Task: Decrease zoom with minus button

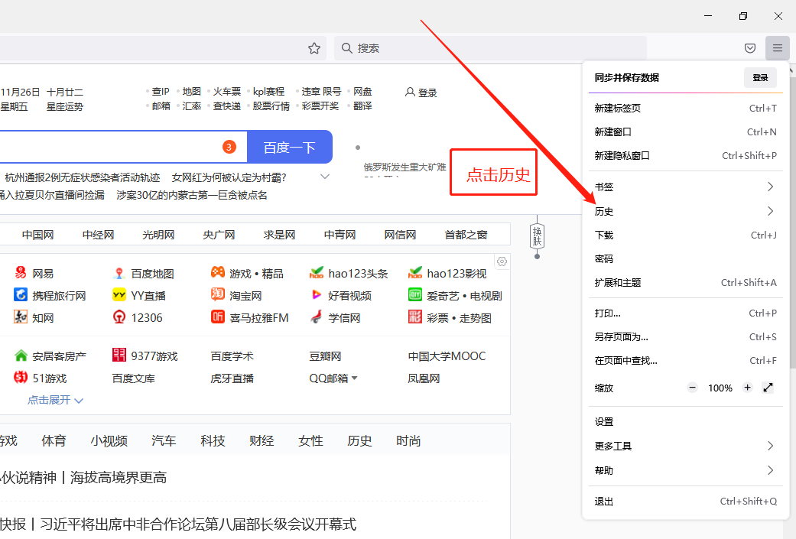Action: [x=693, y=388]
